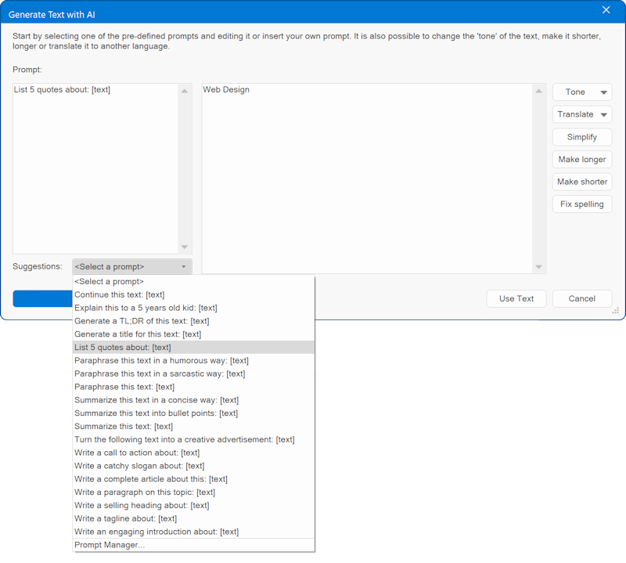Click the Fix spelling button
The image size is (626, 563).
click(581, 204)
